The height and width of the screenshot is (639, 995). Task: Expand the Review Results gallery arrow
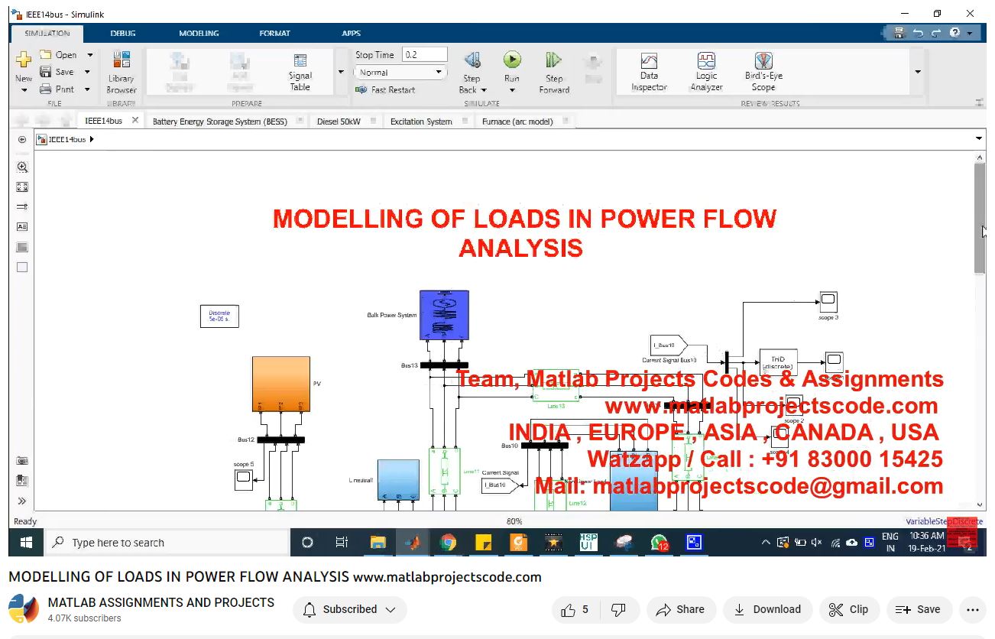[917, 72]
